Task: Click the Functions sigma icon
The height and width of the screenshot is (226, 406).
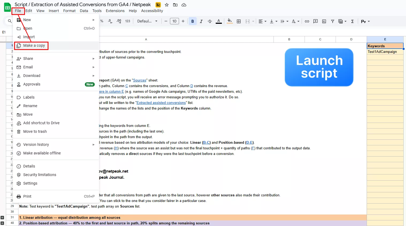Action: tap(352, 21)
